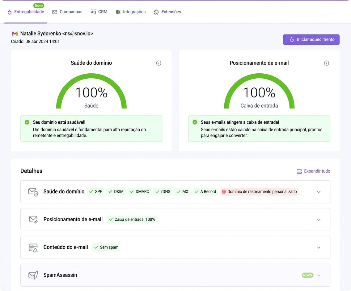351x291 pixels.
Task: Open the Campanhas tab
Action: (x=67, y=12)
